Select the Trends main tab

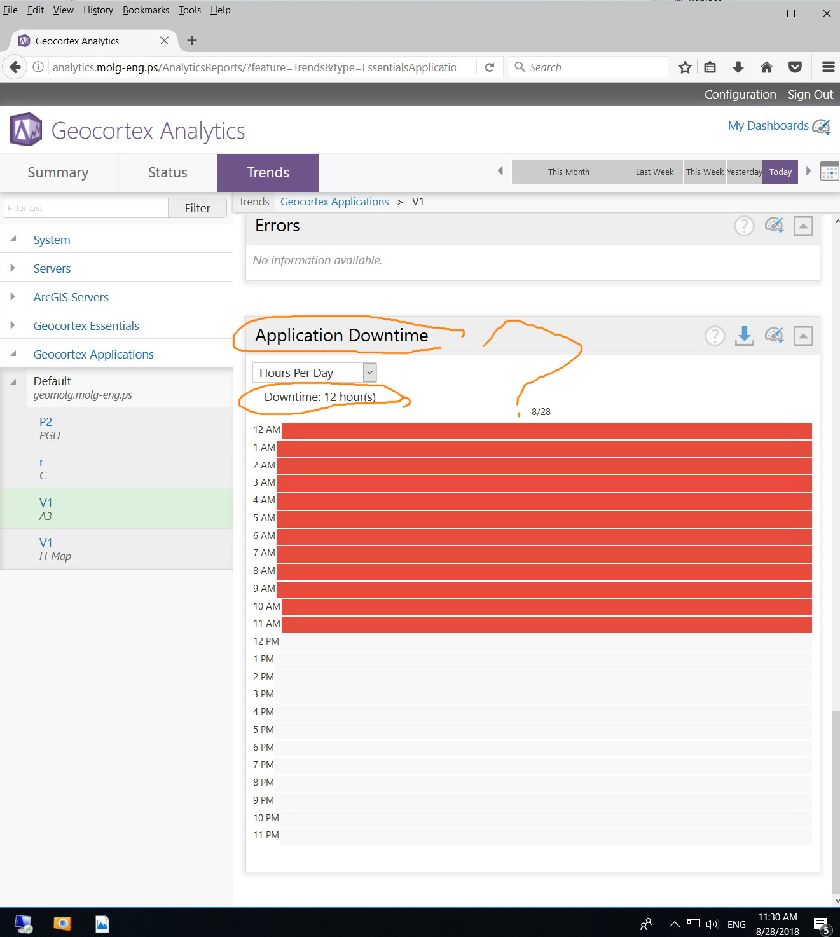tap(268, 172)
